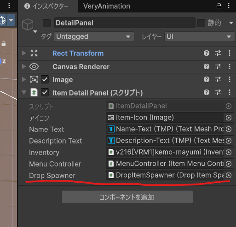
Task: Disable the Item Detail Panel script checkbox
Action: click(45, 92)
